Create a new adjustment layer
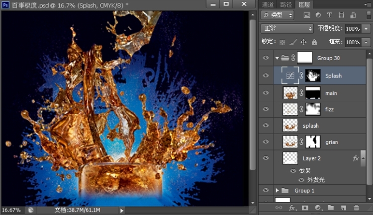Image resolution: width=373 pixels, height=215 pixels. click(318, 208)
